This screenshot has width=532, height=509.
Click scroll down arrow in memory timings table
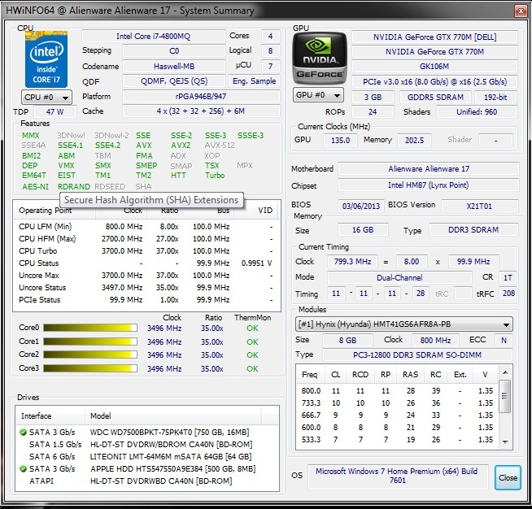(505, 442)
